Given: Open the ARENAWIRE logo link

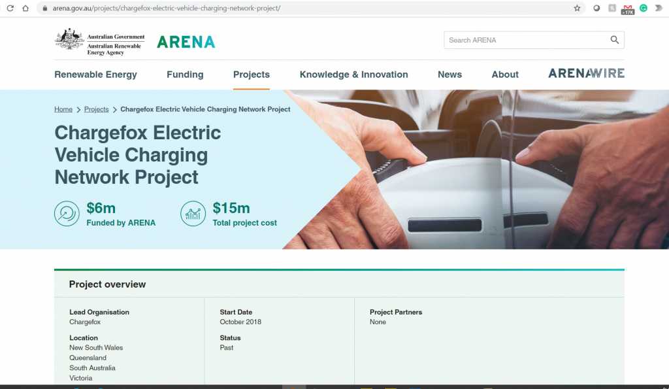Looking at the screenshot, I should coord(586,73).
